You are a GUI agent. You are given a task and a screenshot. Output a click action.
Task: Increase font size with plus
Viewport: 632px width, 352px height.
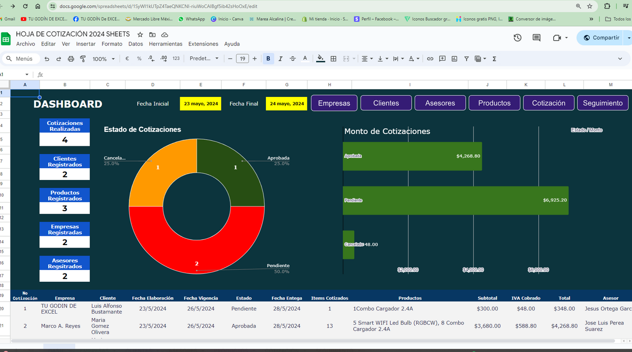(x=255, y=59)
